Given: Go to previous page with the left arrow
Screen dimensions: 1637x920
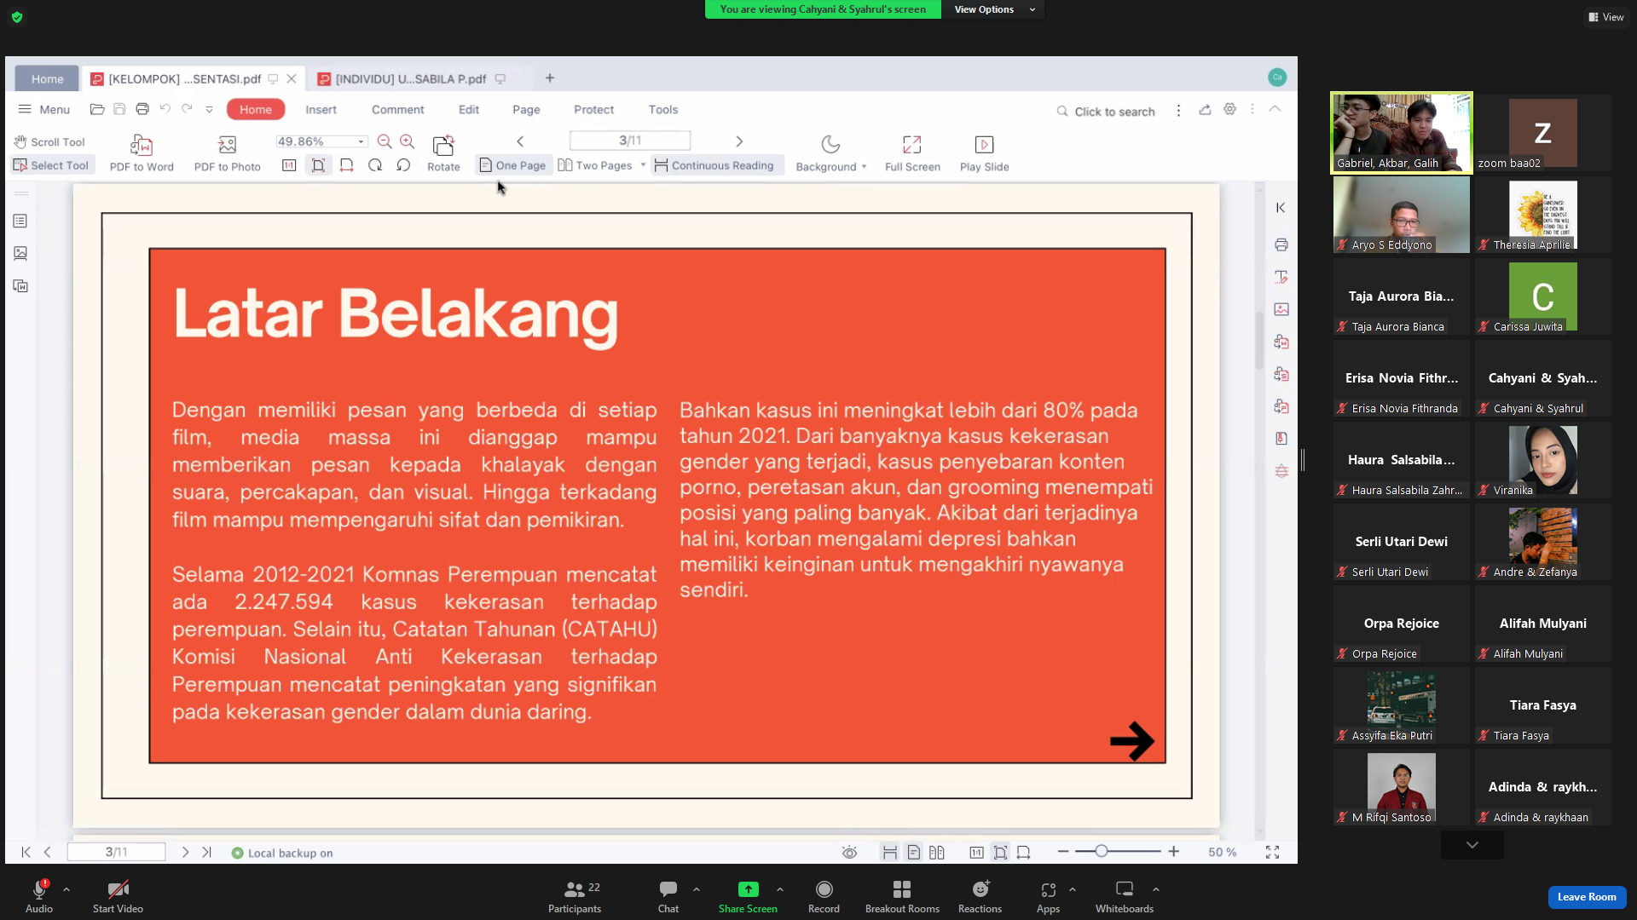Looking at the screenshot, I should click(x=520, y=141).
